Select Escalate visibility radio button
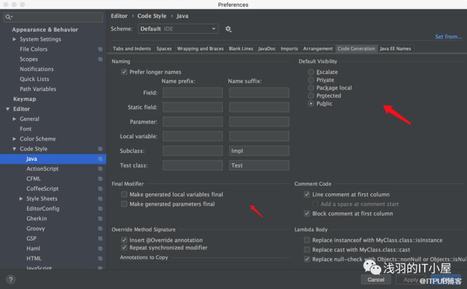Viewport: 467px width, 289px height. tap(311, 72)
